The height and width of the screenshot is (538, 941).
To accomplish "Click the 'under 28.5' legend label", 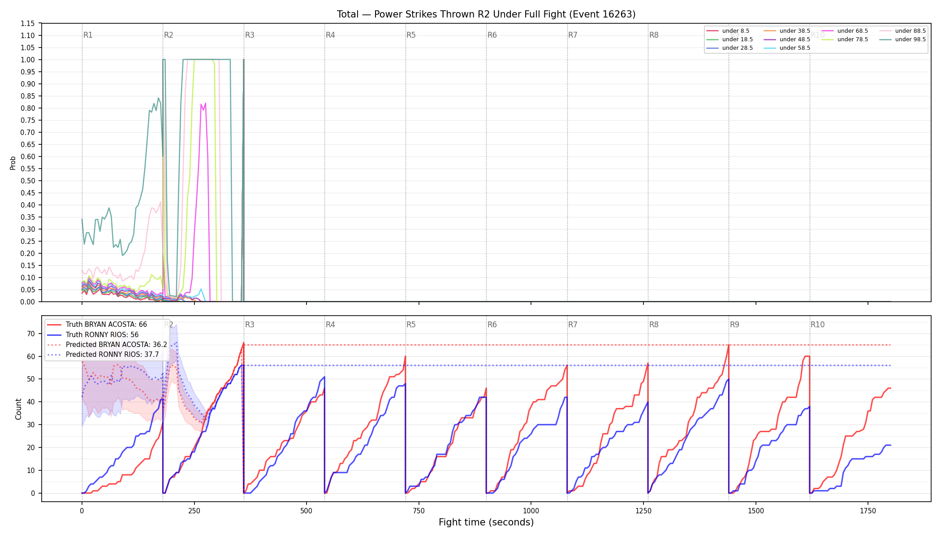I will point(738,48).
